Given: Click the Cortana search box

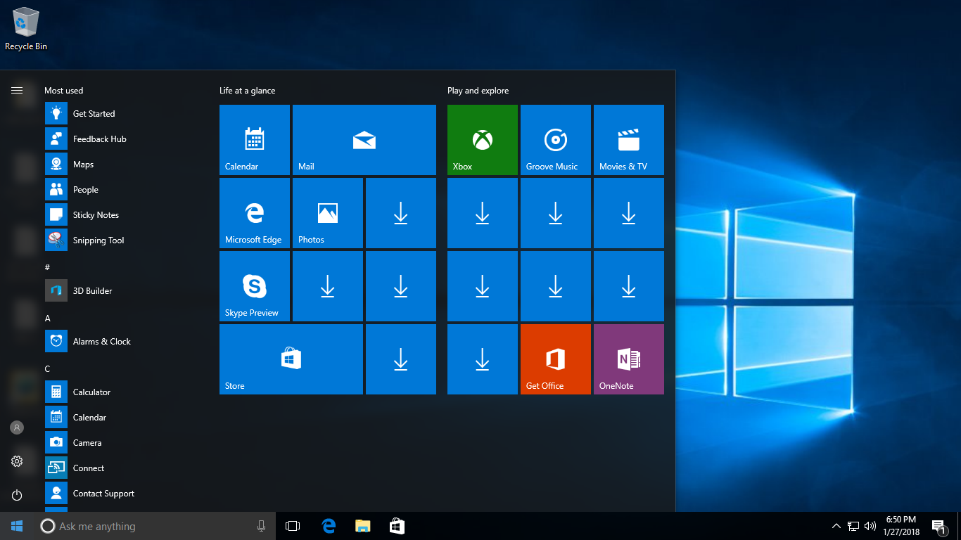Looking at the screenshot, I should click(x=155, y=526).
